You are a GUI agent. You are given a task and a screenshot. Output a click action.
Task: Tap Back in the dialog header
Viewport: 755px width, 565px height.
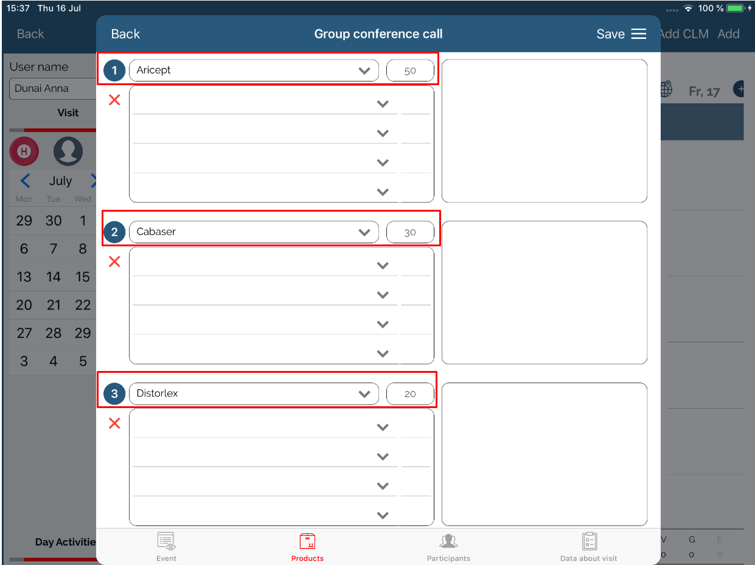point(125,34)
